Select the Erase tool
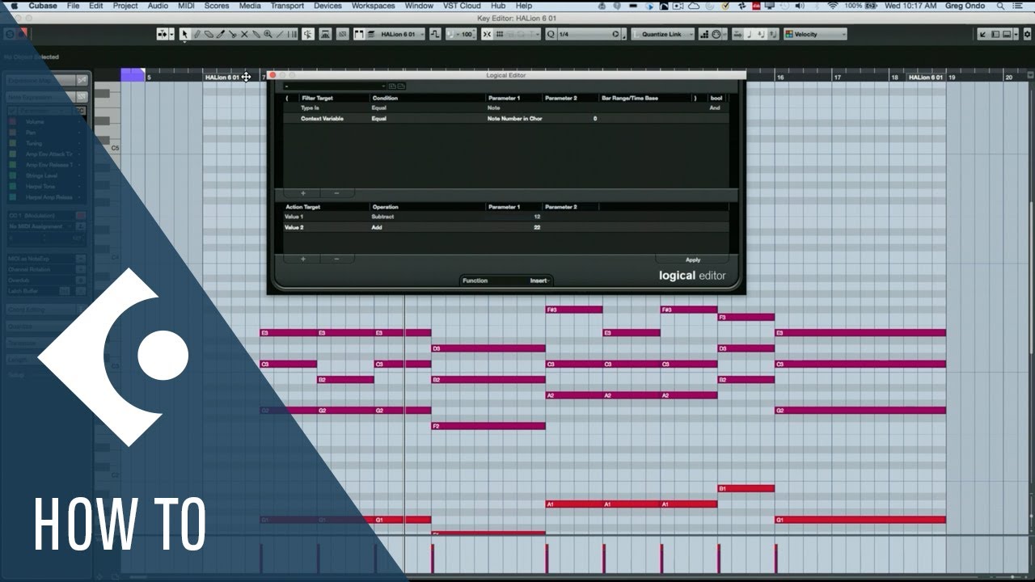This screenshot has width=1035, height=582. tap(209, 34)
